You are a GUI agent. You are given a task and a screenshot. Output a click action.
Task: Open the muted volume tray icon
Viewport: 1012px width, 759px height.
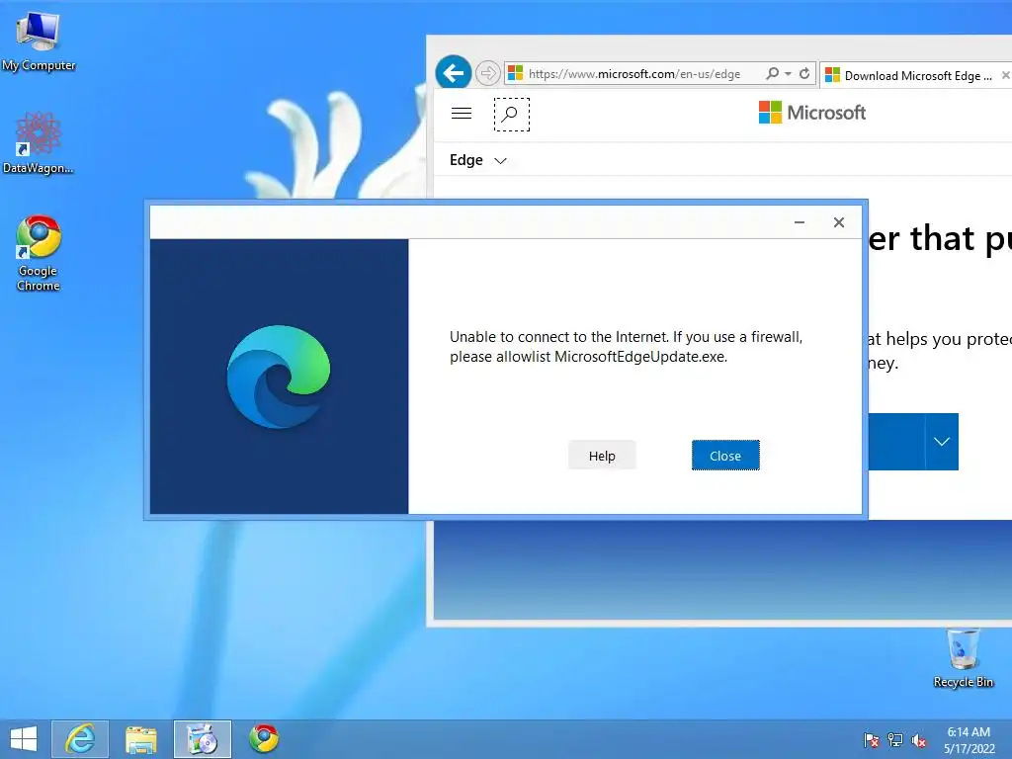click(x=919, y=740)
